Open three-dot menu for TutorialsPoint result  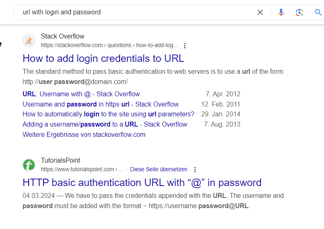pos(195,170)
